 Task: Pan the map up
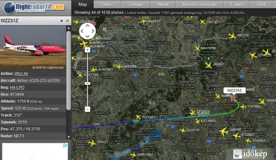[88, 26]
